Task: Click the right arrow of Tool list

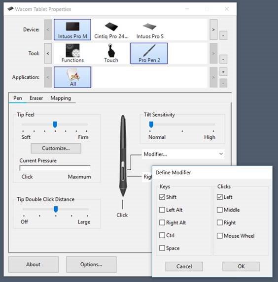Action: coord(213,54)
